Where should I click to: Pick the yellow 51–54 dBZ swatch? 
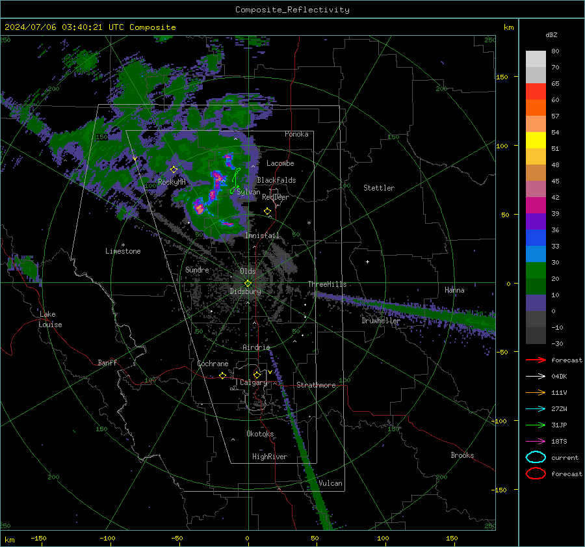(x=536, y=140)
